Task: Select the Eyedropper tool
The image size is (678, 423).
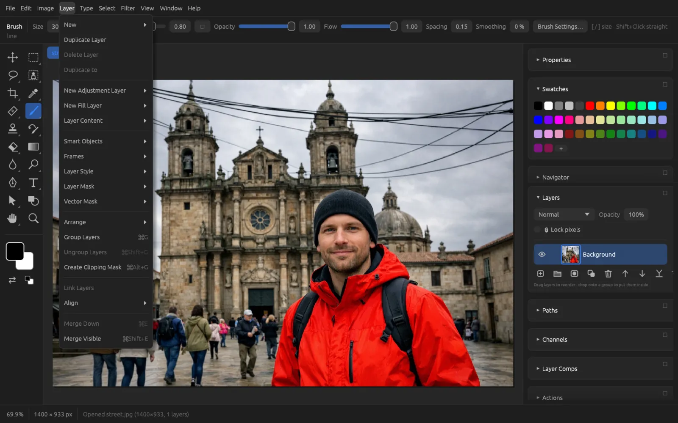Action: point(33,93)
